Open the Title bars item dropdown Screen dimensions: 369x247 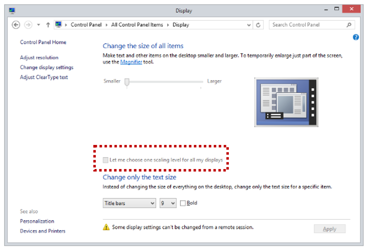(x=130, y=203)
